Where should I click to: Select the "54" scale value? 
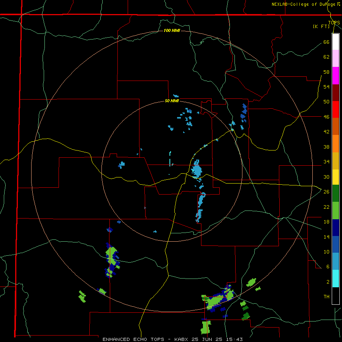coord(326,87)
